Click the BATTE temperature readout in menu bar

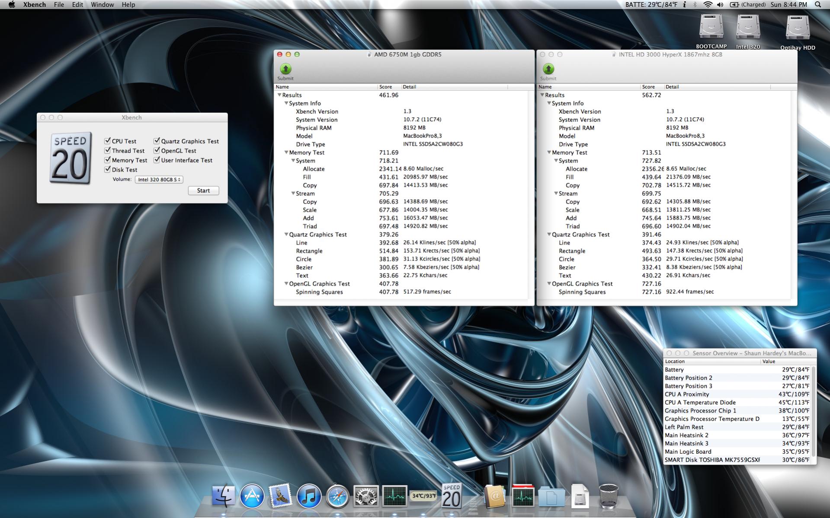pyautogui.click(x=651, y=4)
